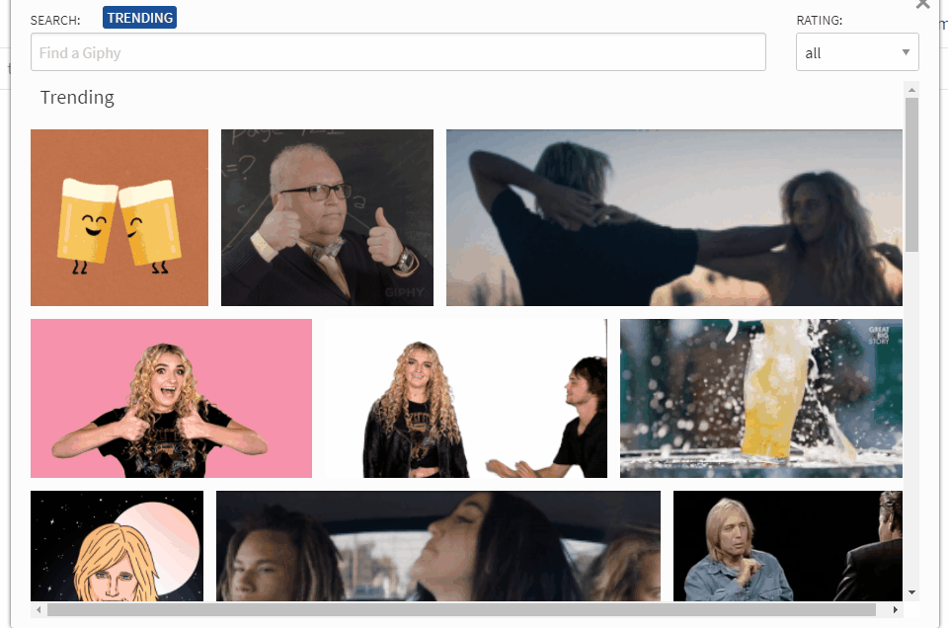Select the professor two thumbs up GIF

[x=327, y=217]
